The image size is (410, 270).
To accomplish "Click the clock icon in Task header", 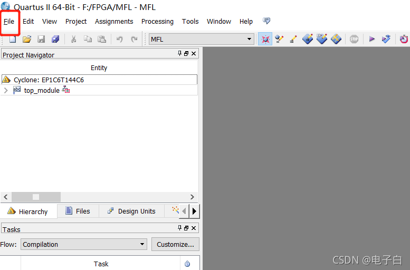I will pyautogui.click(x=187, y=264).
